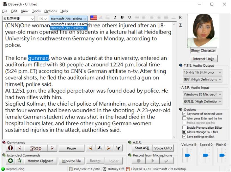The width and height of the screenshot is (231, 172).
Task: Click the grayed strikethrough icon
Action: 137,18
